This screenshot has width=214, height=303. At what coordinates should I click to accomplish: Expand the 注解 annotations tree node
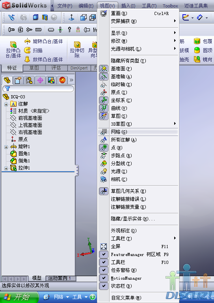pos(6,104)
